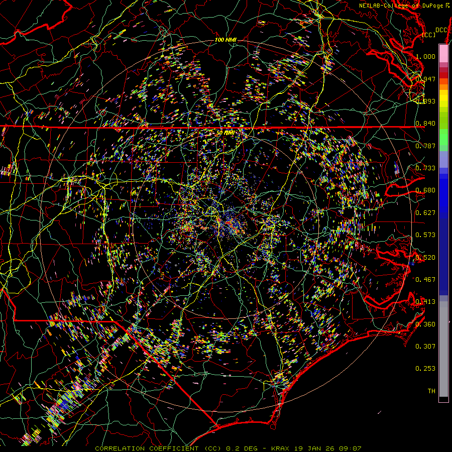
Task: Click the 0.947 legend value
Action: [x=425, y=79]
